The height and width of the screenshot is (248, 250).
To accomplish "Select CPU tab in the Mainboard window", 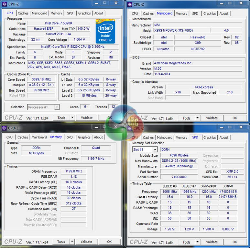I will (135, 14).
